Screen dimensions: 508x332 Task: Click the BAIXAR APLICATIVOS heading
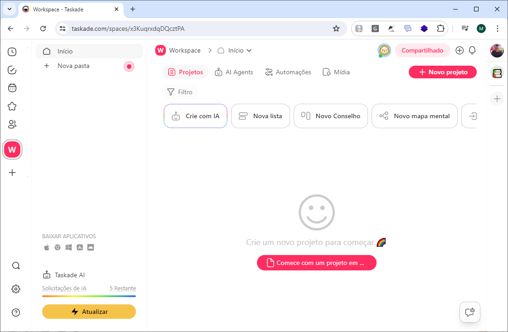[69, 236]
